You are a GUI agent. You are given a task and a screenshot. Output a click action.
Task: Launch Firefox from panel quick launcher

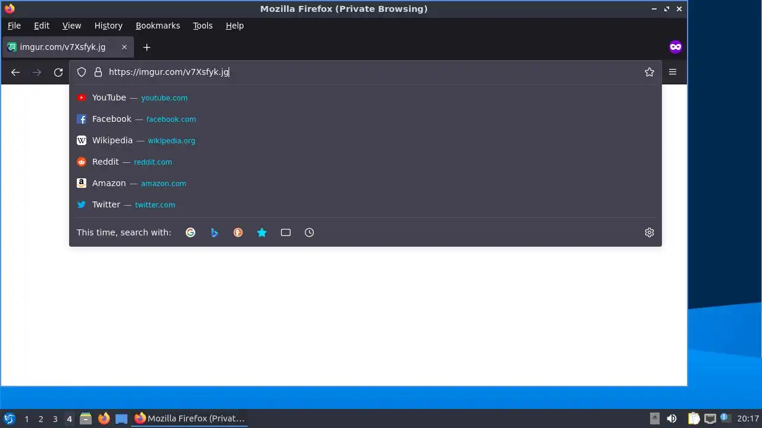(104, 418)
